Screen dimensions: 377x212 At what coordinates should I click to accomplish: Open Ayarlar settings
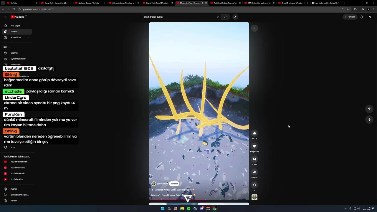(x=17, y=189)
